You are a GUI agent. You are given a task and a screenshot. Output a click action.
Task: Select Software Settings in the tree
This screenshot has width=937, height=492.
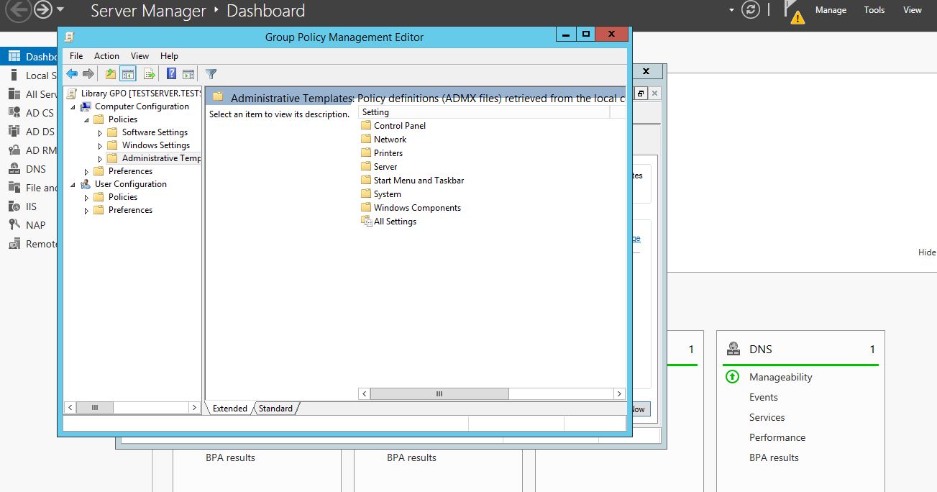155,132
